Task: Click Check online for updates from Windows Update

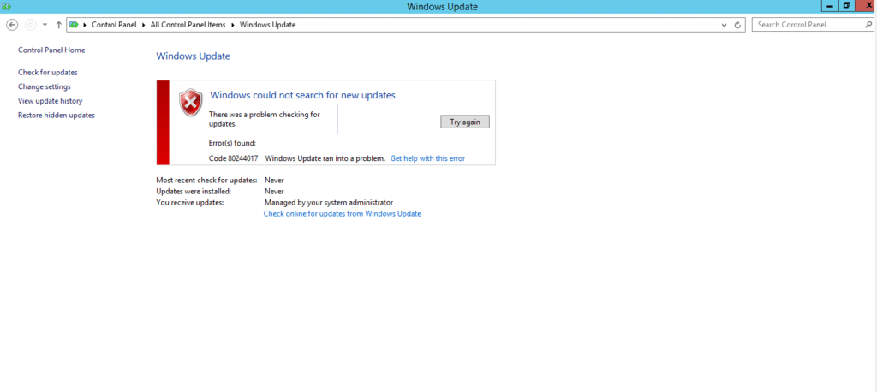Action: 343,214
